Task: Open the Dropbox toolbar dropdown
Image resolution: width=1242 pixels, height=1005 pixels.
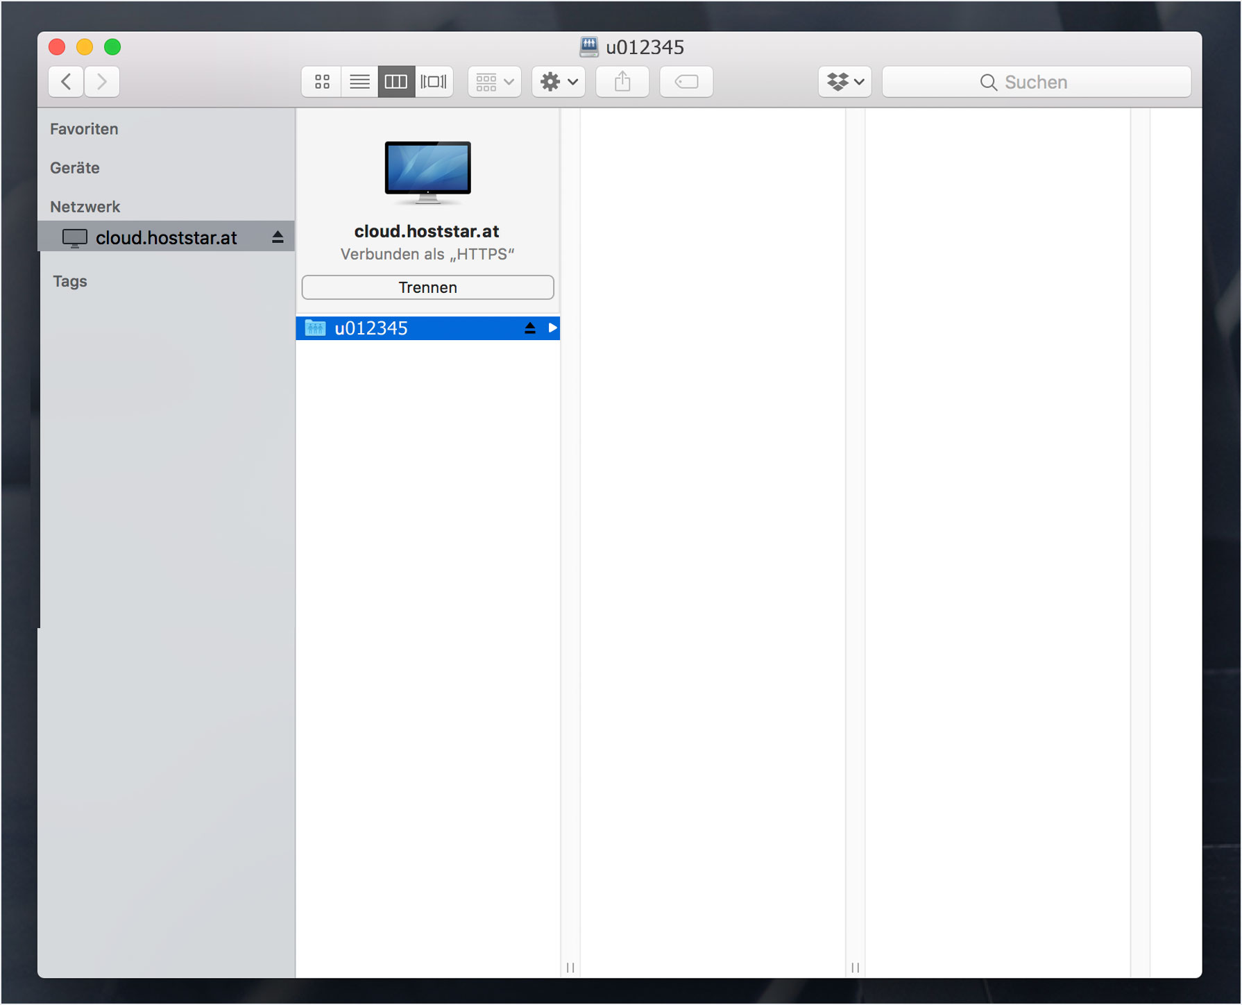Action: (845, 82)
